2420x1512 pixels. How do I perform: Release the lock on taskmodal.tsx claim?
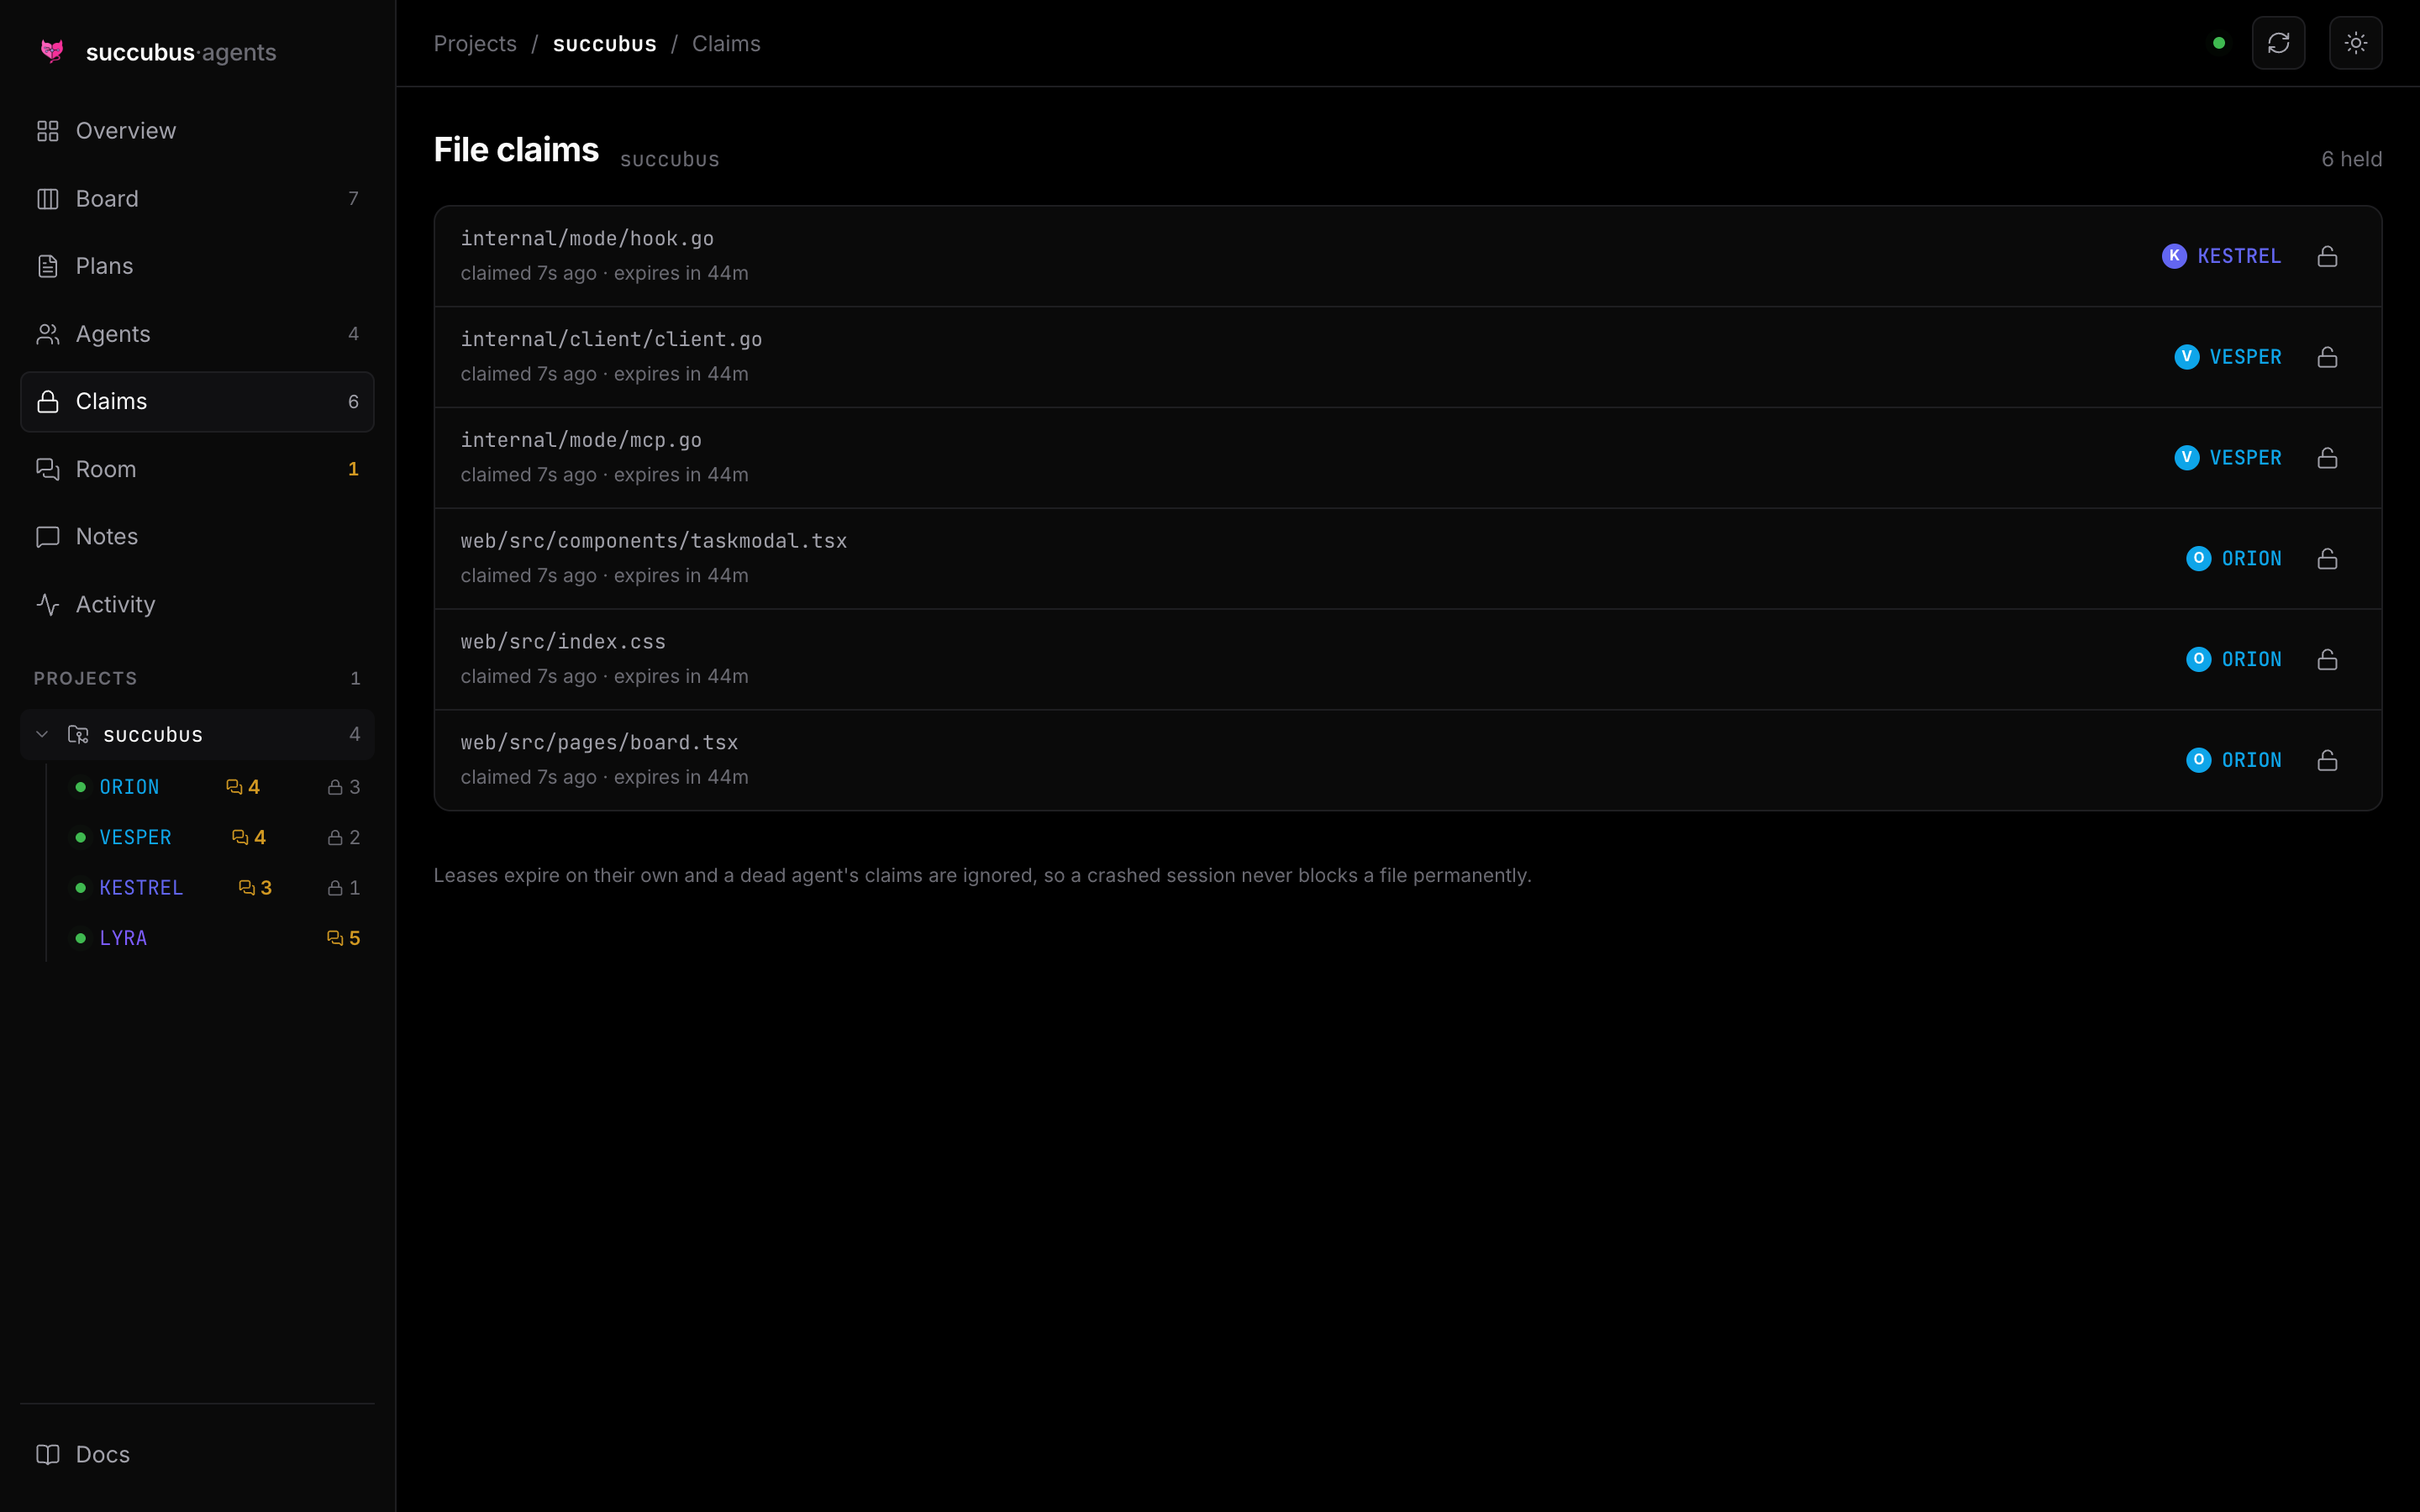pyautogui.click(x=2327, y=559)
